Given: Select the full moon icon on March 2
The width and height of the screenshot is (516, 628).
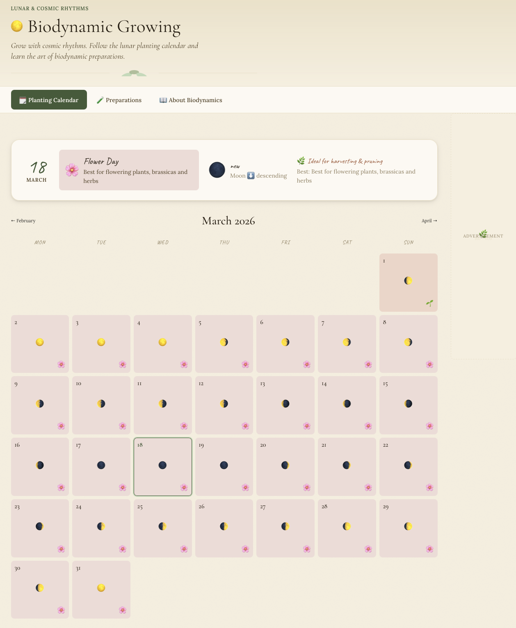Looking at the screenshot, I should point(39,342).
